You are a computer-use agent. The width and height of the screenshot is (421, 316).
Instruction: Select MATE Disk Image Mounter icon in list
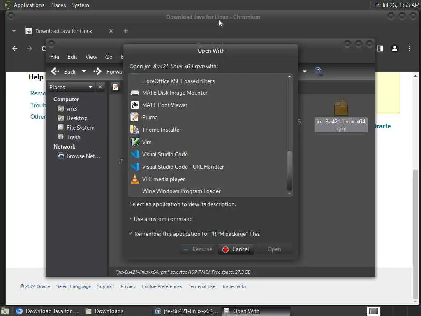[x=134, y=93]
